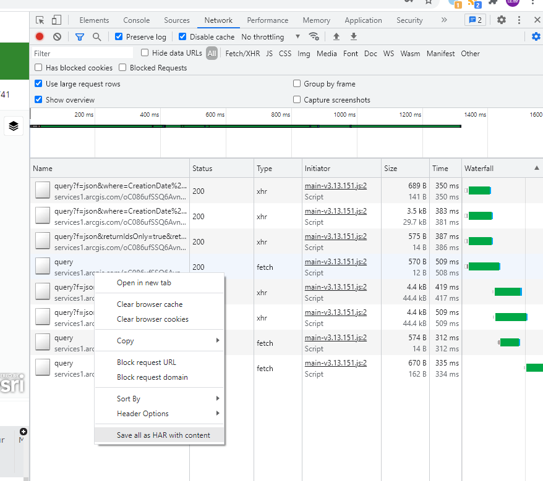Clear the network log icon
This screenshot has width=543, height=481.
click(57, 36)
